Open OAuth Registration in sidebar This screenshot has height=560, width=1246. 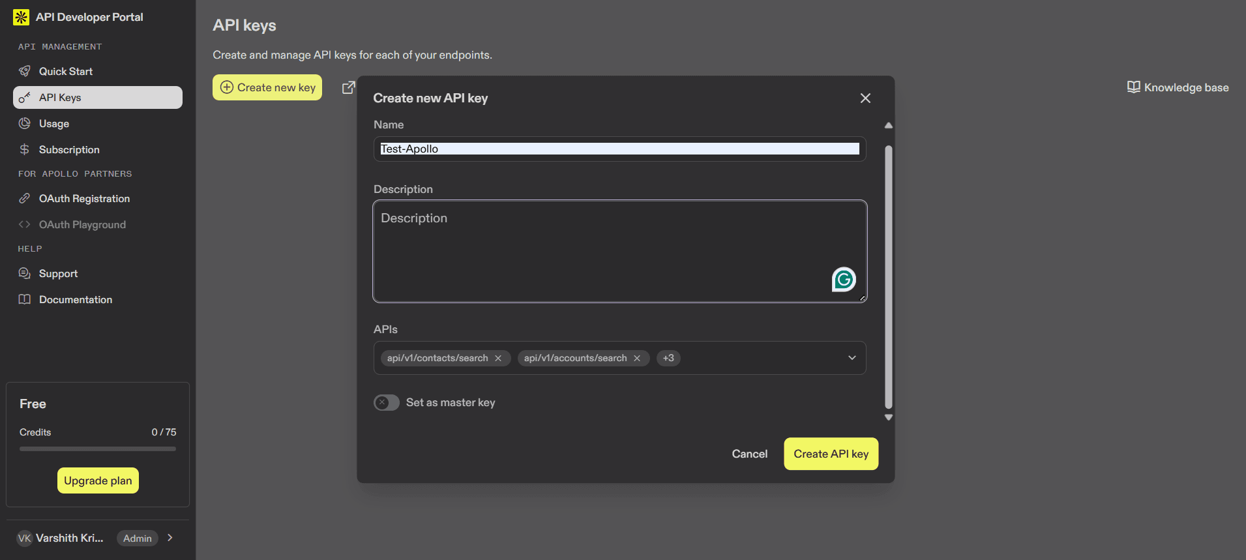coord(98,198)
